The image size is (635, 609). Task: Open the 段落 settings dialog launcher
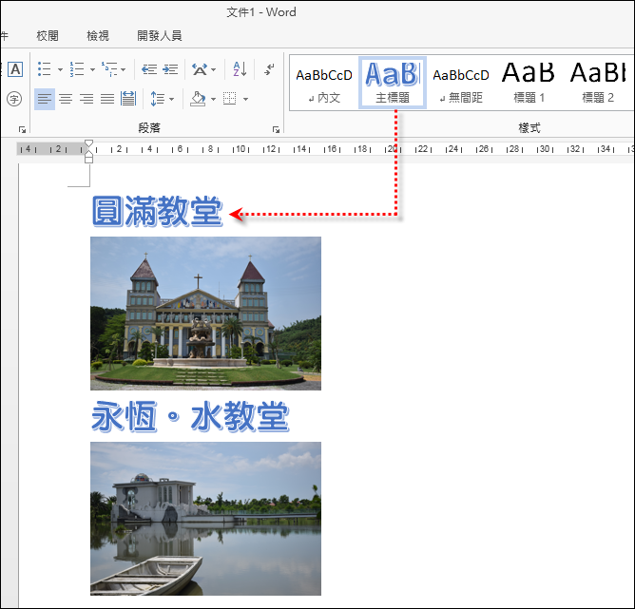277,129
